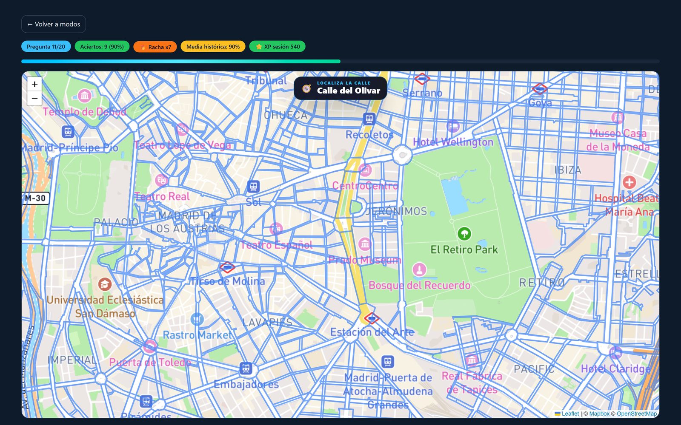681x425 pixels.
Task: Click the Hospital Beata María Ana cross icon
Action: click(629, 182)
